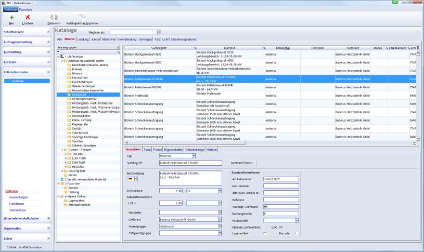The image size is (424, 252).
Task: Click the Artikelnummer input field
Action: 281,179
